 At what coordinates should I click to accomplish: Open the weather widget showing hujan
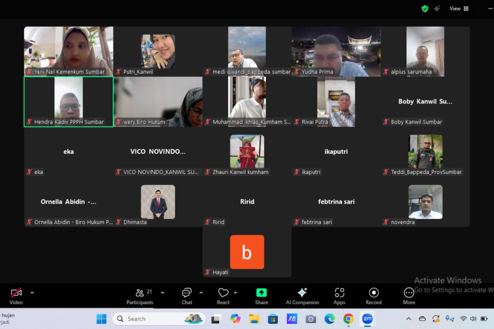click(8, 318)
